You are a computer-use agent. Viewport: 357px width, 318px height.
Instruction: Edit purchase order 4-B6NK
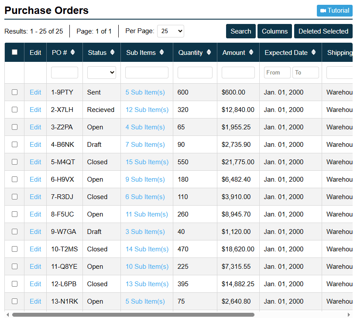click(x=35, y=145)
